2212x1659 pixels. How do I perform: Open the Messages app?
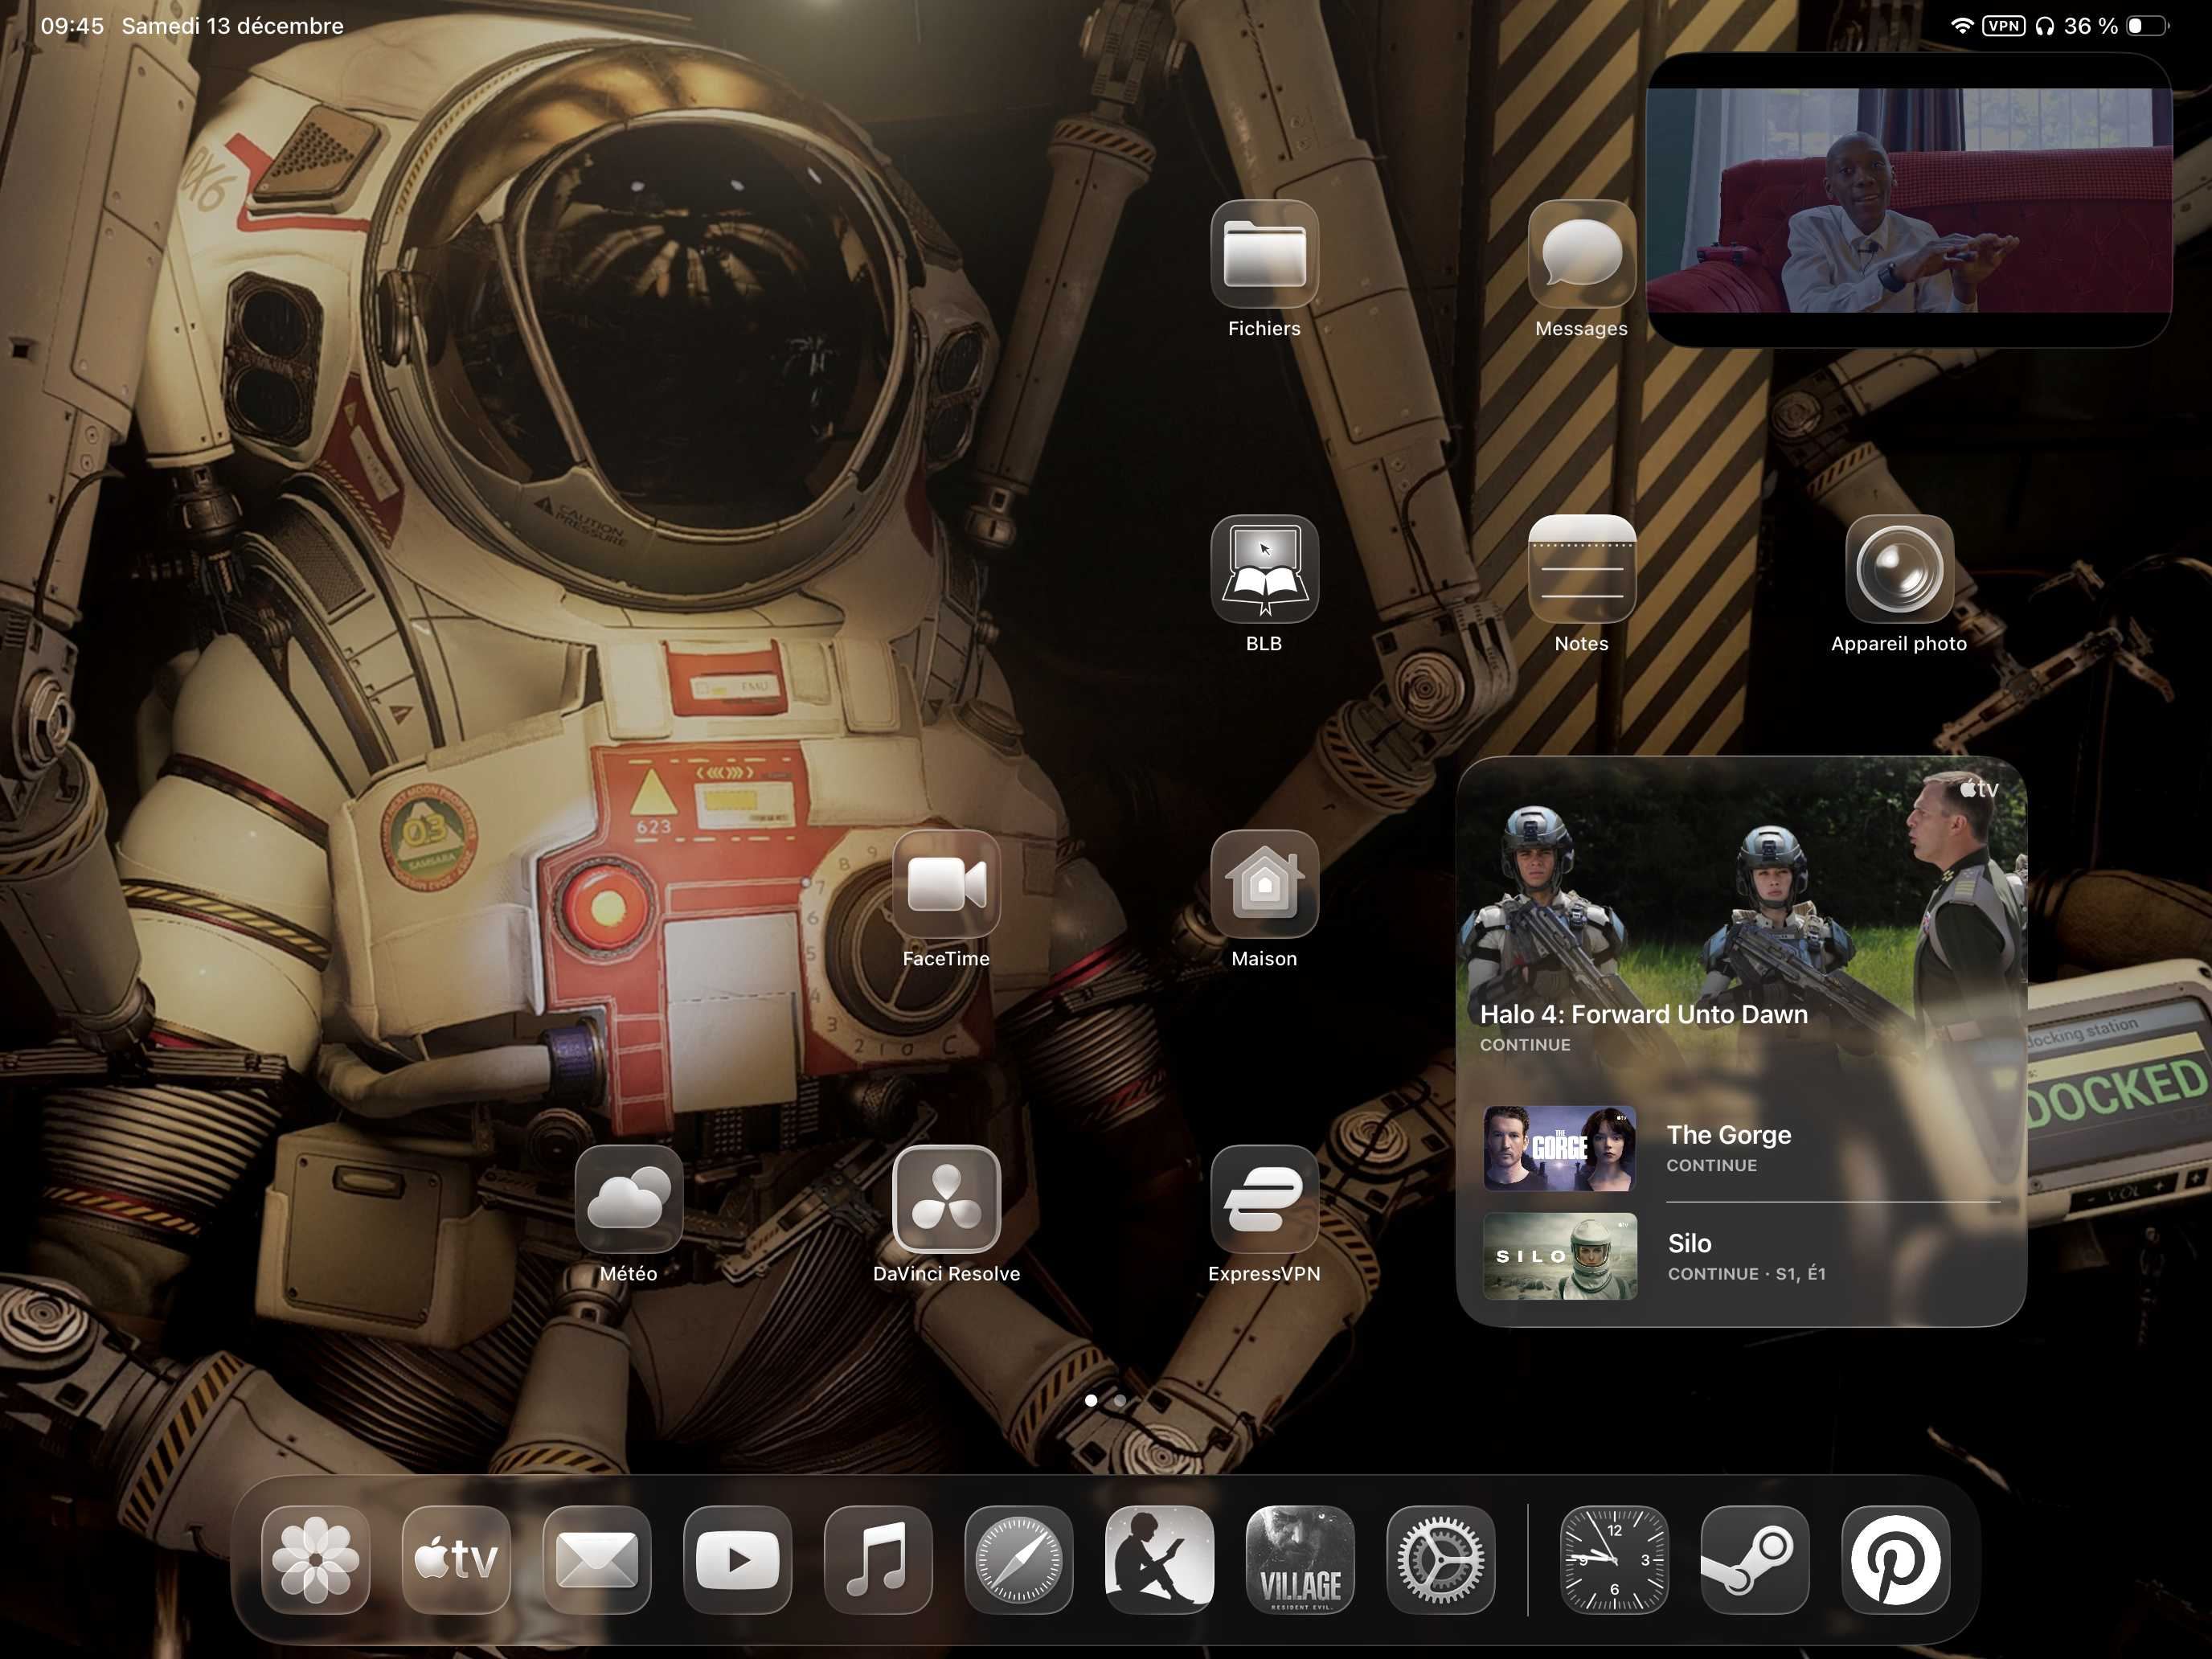click(x=1581, y=254)
